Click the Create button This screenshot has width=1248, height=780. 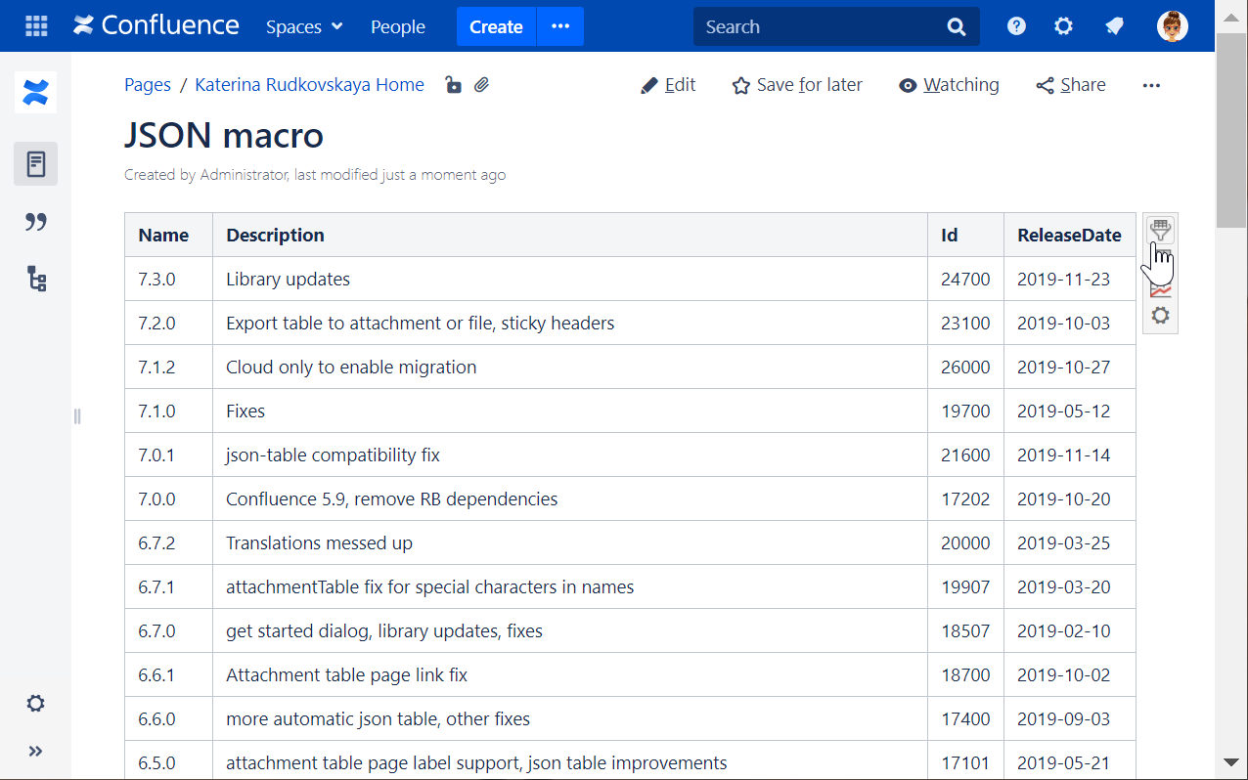click(496, 26)
